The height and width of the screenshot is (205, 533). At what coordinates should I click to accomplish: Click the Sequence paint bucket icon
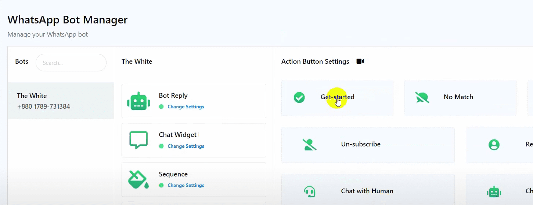(x=138, y=179)
